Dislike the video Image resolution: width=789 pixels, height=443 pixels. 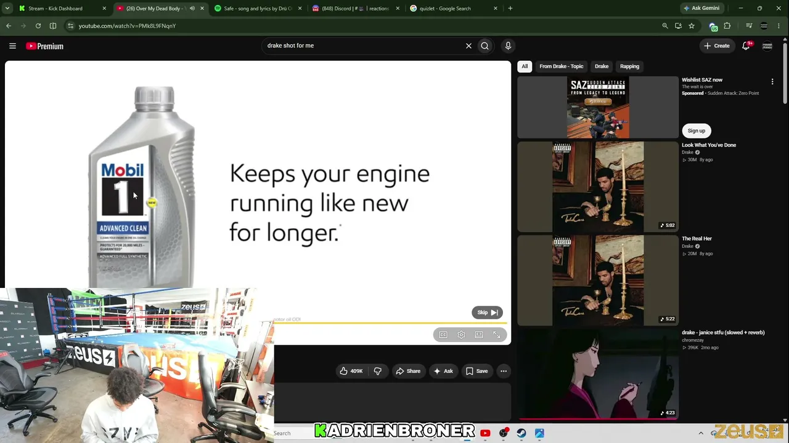tap(377, 371)
